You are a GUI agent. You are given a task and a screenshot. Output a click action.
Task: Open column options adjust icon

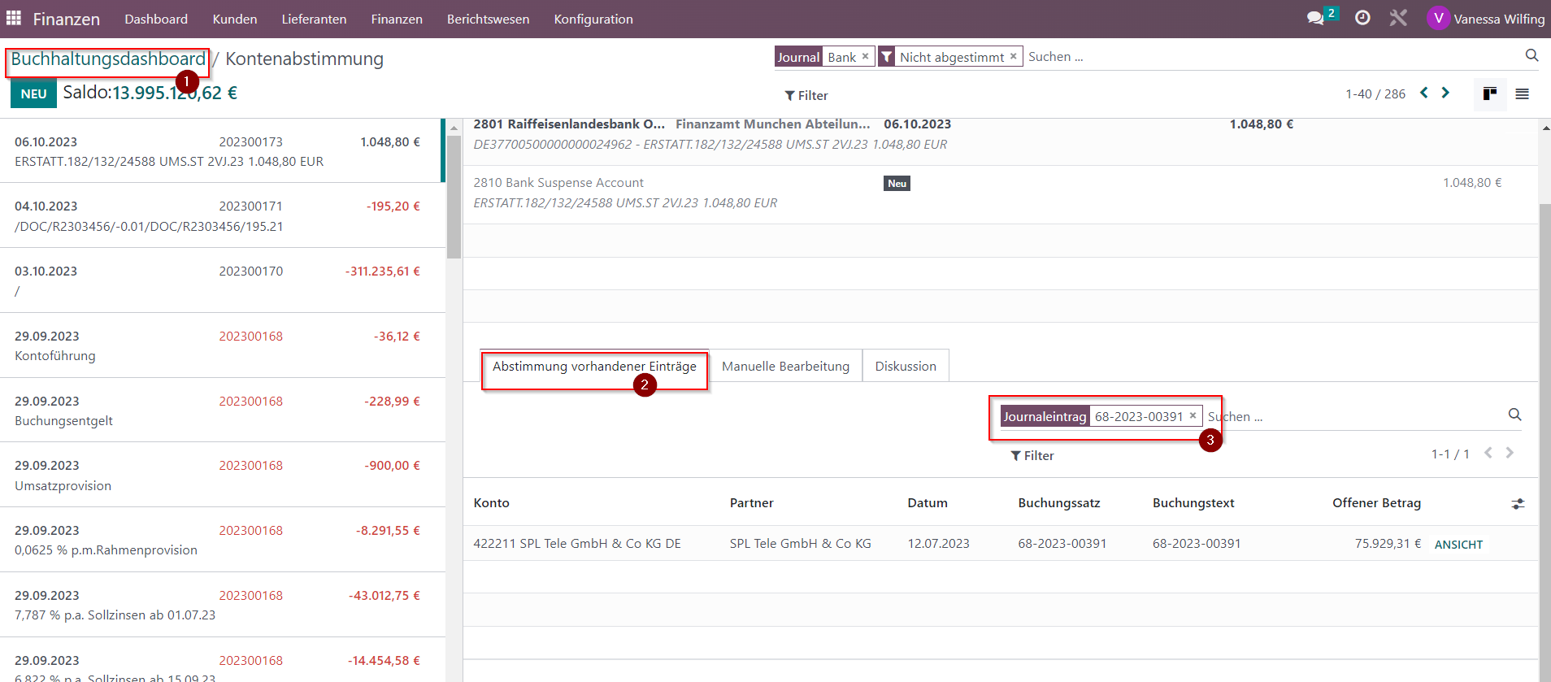(x=1518, y=504)
